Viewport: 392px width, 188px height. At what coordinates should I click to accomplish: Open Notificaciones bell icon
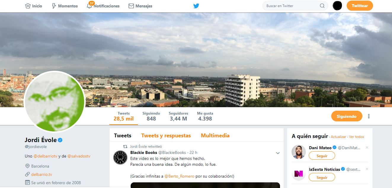[x=89, y=6]
